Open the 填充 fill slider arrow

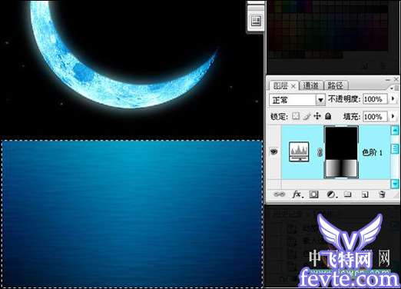[393, 117]
